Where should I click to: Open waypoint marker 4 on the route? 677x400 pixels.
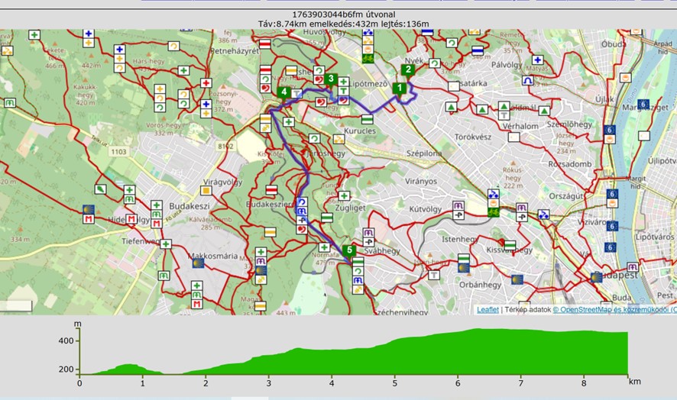tap(284, 92)
